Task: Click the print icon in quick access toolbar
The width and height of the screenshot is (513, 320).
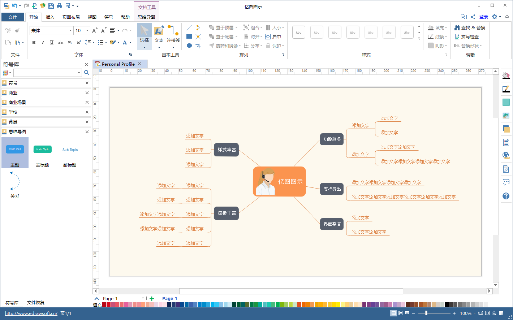Action: [59, 6]
